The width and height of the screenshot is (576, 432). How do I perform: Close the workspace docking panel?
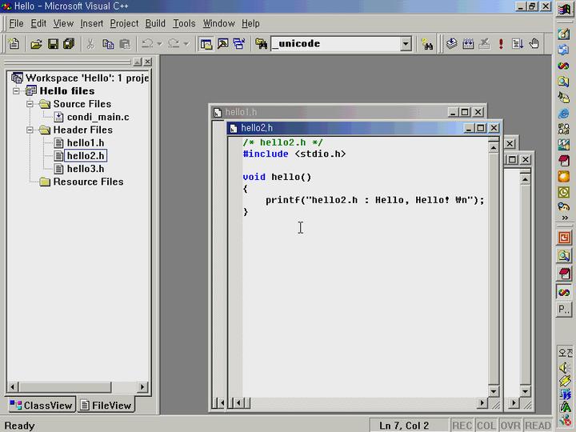[x=147, y=62]
